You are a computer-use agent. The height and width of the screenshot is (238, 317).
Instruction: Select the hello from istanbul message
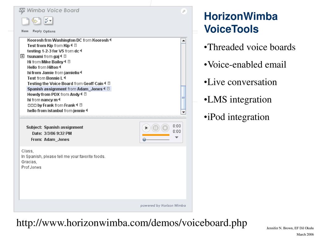tap(57, 111)
